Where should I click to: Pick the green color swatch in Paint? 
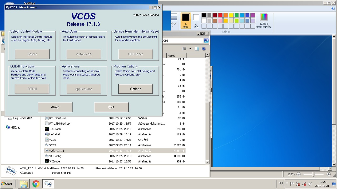[237, 15]
